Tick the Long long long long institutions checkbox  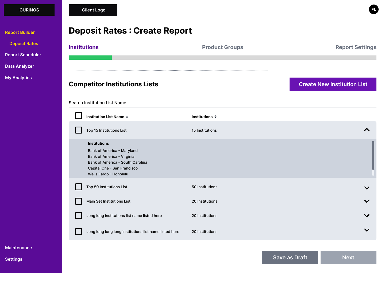[79, 232]
